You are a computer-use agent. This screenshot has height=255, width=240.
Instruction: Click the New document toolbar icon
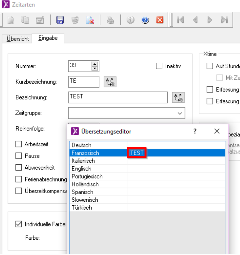pos(11,20)
